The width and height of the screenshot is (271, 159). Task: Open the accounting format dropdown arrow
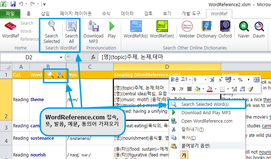click(234, 80)
